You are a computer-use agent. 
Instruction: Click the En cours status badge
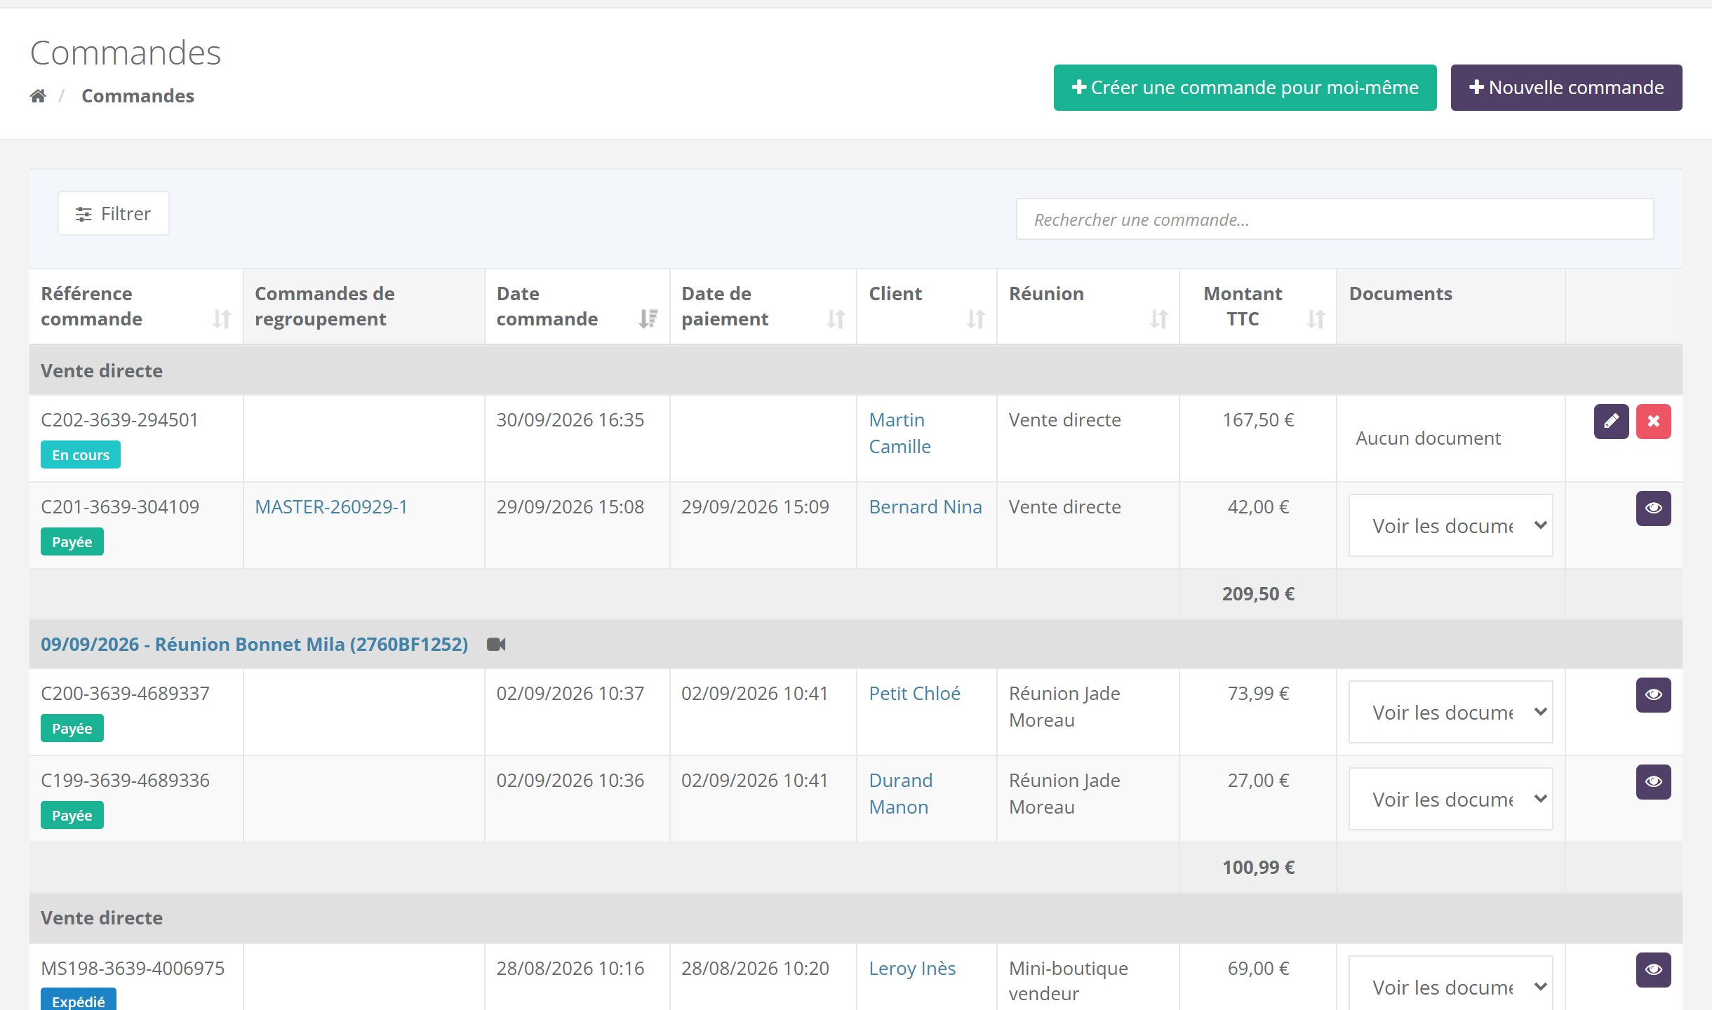[x=81, y=455]
